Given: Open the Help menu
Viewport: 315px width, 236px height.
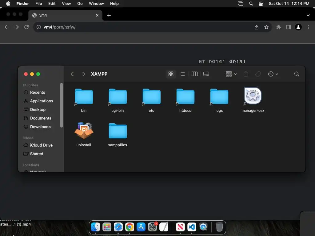Looking at the screenshot, I should [114, 4].
